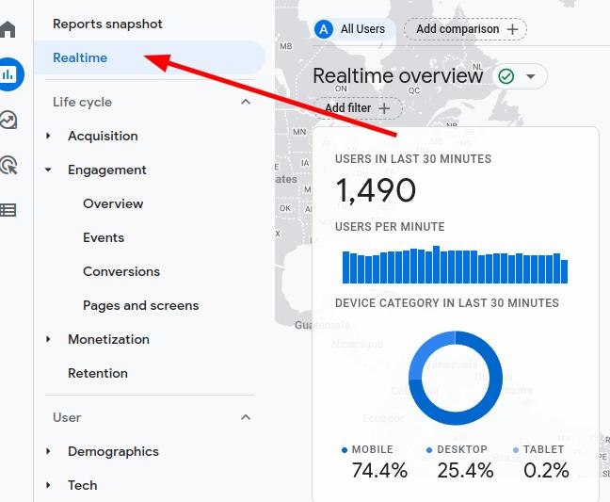Click the plus icon in Add filter

(384, 108)
